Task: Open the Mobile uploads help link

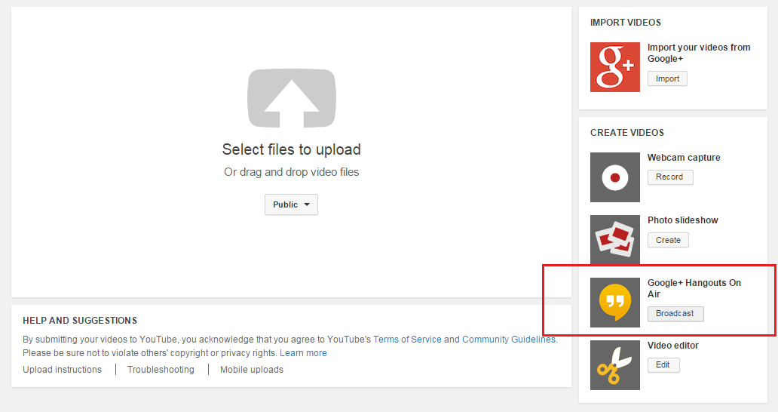Action: click(x=252, y=370)
